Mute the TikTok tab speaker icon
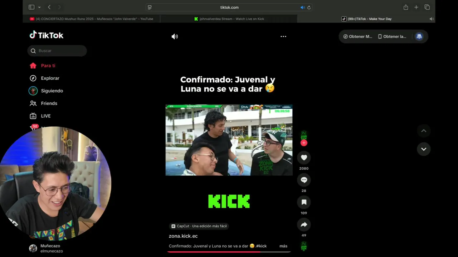458x257 pixels. pos(432,19)
